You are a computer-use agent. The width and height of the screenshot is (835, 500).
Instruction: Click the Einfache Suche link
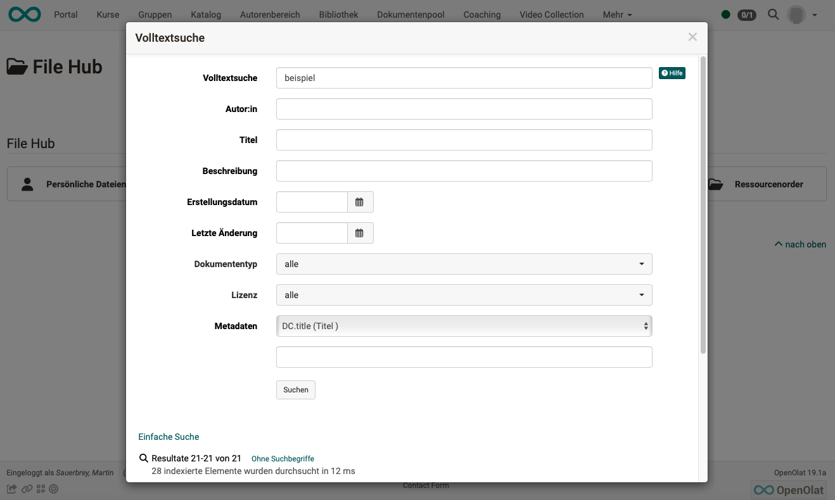coord(168,437)
